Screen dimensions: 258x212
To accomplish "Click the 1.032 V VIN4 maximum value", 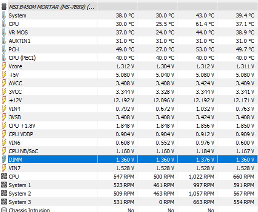I will [205, 109].
